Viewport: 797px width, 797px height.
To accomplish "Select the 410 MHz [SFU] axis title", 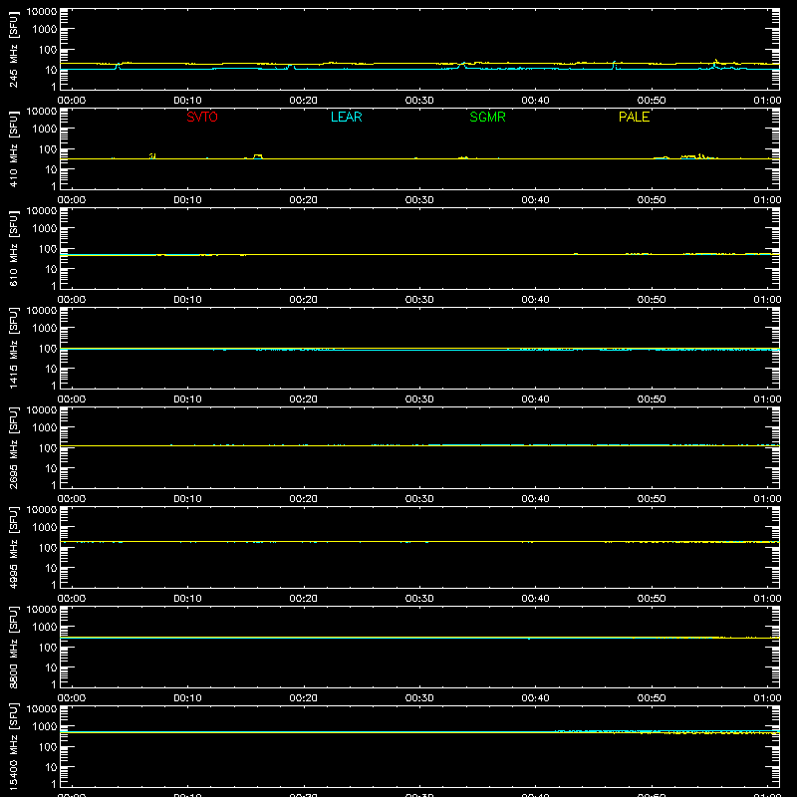I will [x=13, y=148].
